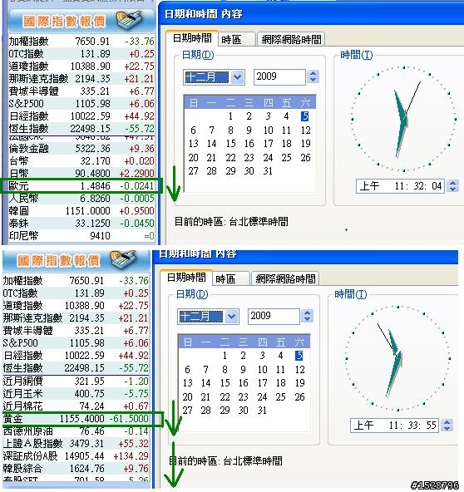Click the 近月玉米 400.75 row

[x=76, y=393]
